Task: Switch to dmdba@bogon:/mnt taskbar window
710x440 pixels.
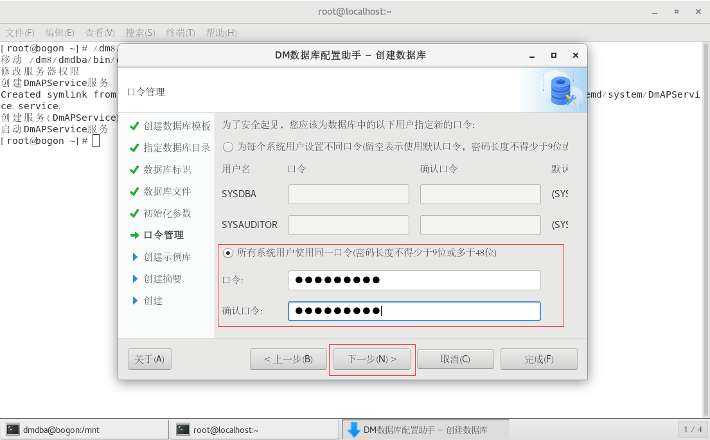Action: point(85,429)
